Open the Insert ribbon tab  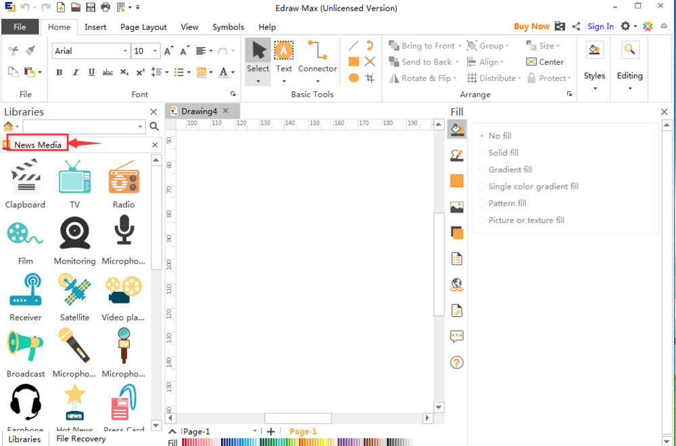pyautogui.click(x=95, y=27)
